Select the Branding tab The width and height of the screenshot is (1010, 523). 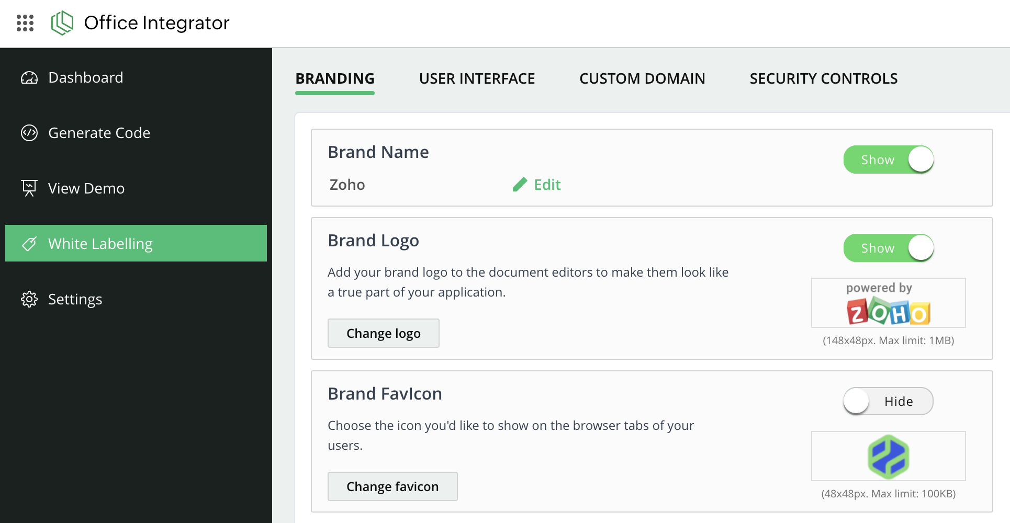click(335, 78)
